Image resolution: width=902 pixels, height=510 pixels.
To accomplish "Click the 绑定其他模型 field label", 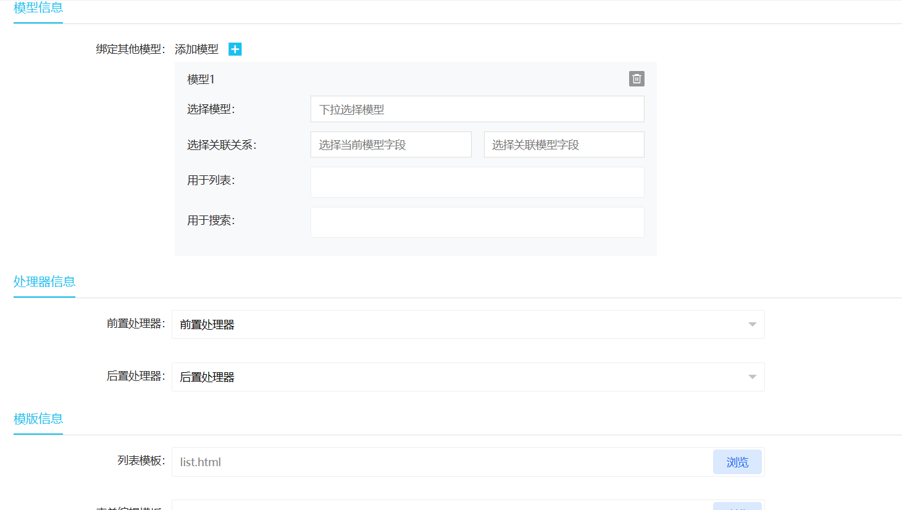I will [x=130, y=49].
